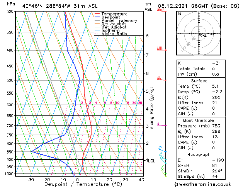The height and width of the screenshot is (187, 243).
Task: Click the red Temperature legend line swatch
Action: click(x=97, y=14)
